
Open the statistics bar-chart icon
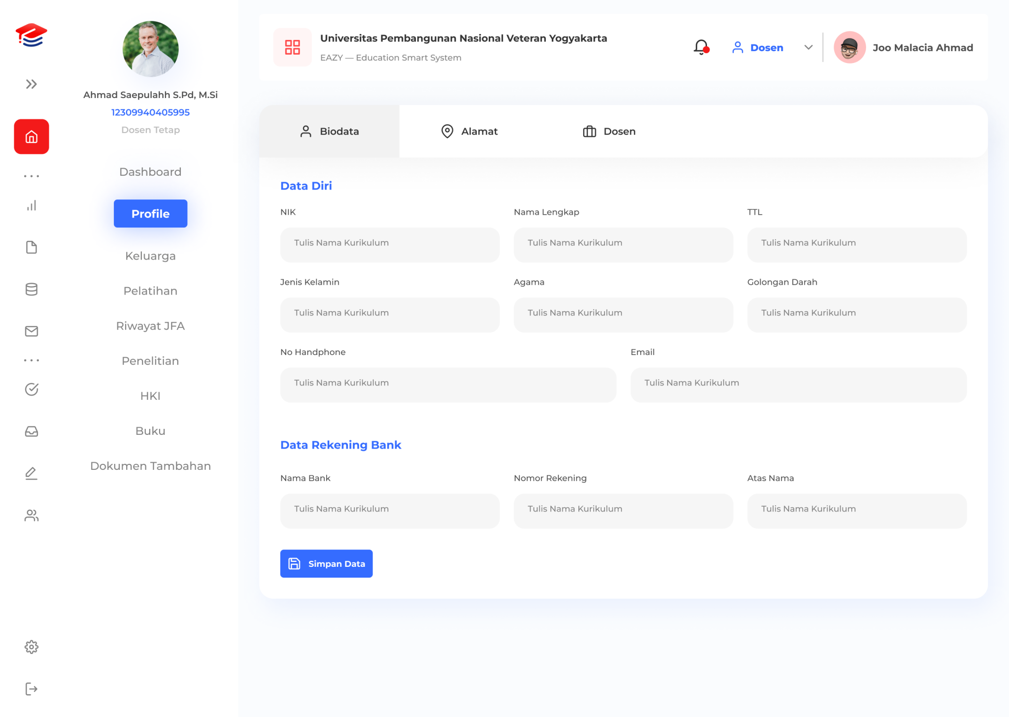[x=32, y=205]
